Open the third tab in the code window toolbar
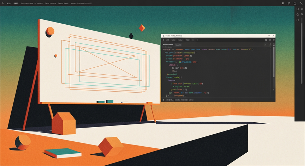The width and height of the screenshot is (305, 166). pos(180,40)
